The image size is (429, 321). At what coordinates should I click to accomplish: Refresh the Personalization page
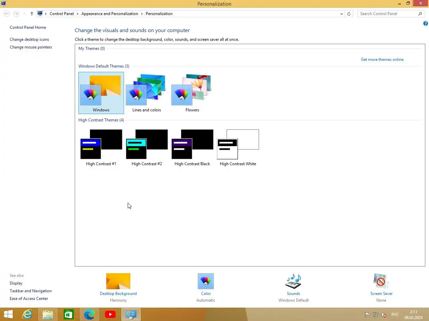click(x=349, y=14)
